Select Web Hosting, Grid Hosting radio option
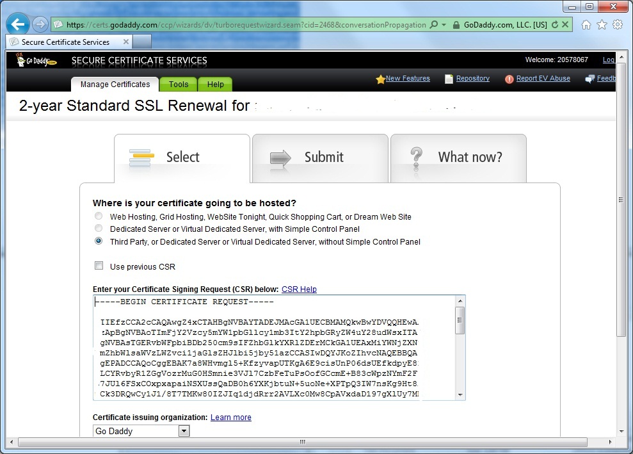Viewport: 633px width, 454px height. click(99, 216)
